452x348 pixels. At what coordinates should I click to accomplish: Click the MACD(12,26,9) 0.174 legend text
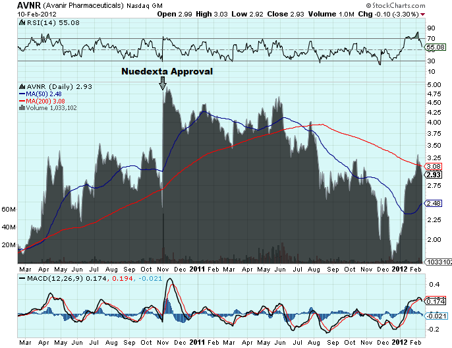(67, 279)
